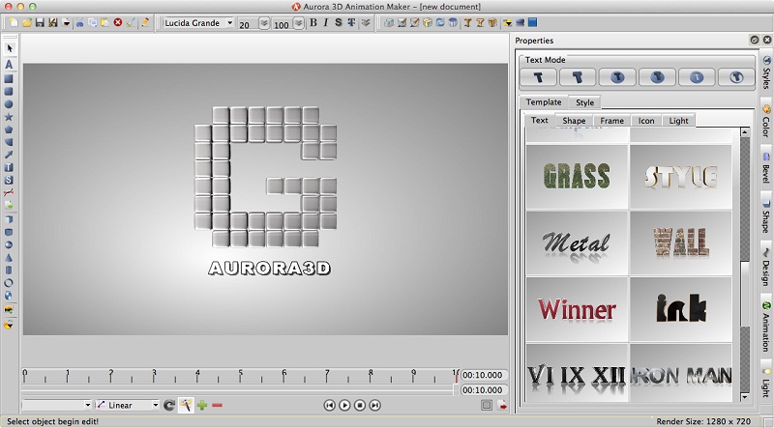
Task: Click timeline ruler at mark 5
Action: click(x=241, y=376)
